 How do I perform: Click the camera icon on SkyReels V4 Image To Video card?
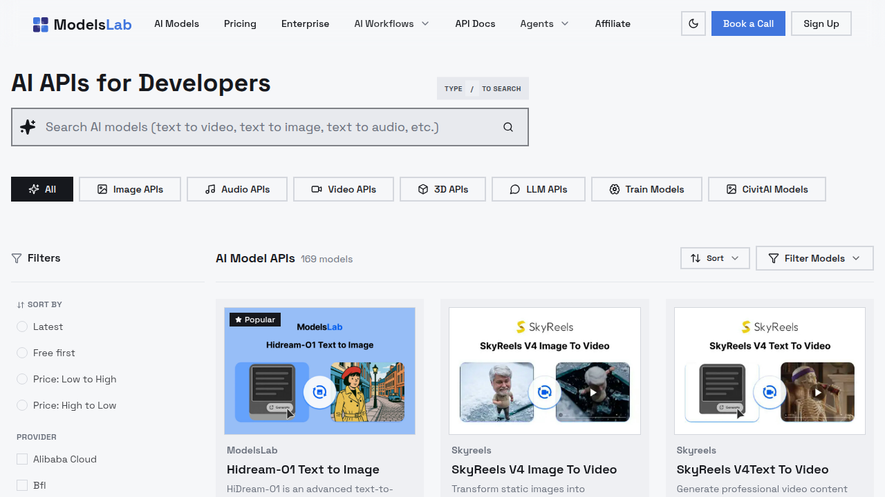click(545, 392)
